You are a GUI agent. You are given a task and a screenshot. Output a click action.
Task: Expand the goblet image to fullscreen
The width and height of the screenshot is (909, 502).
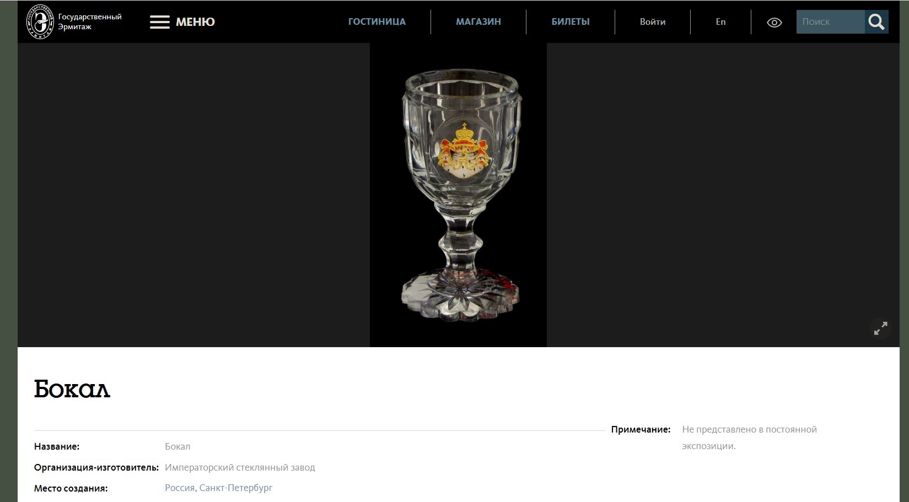click(x=881, y=328)
